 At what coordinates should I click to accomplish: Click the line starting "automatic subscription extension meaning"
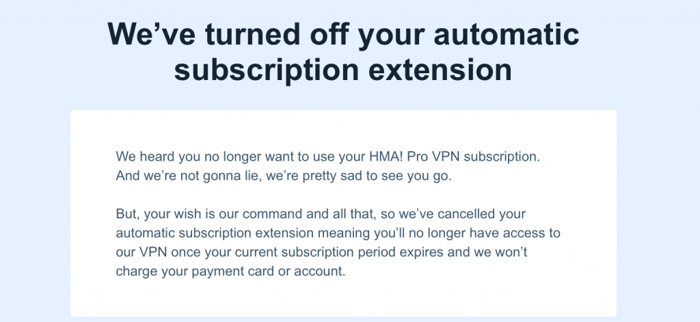tap(338, 233)
